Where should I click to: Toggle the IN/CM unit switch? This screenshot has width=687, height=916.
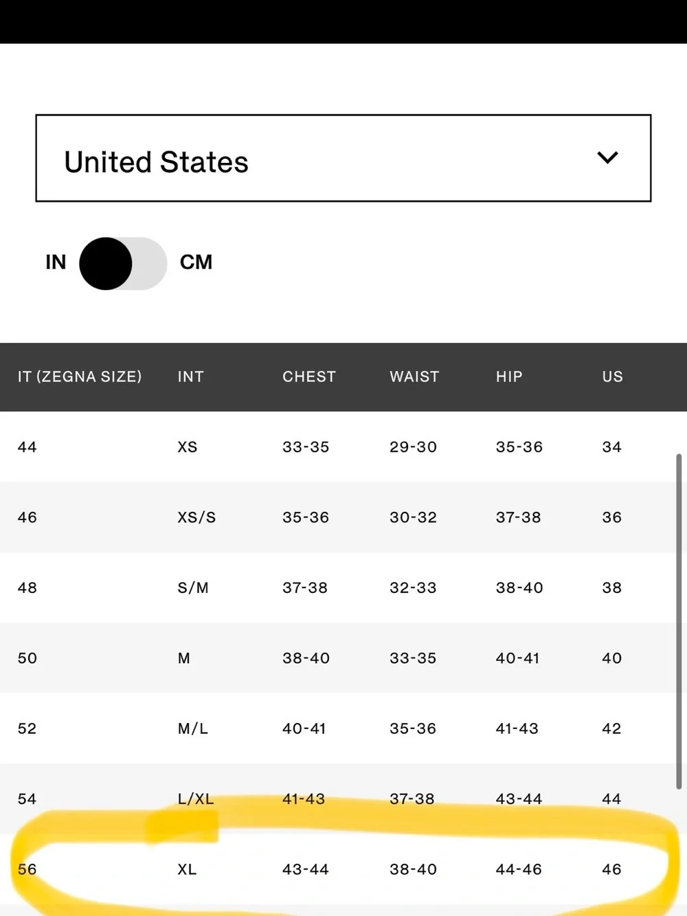123,264
